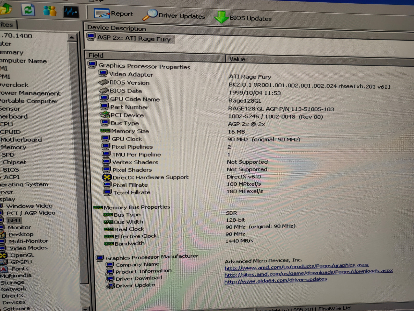
Task: Select the Bandwidth field
Action: coord(129,243)
